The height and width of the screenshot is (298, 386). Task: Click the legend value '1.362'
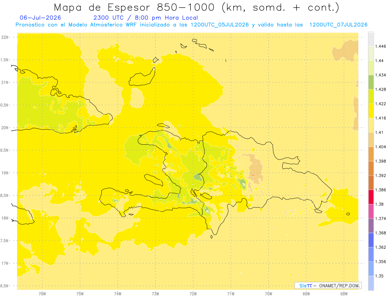point(380,247)
